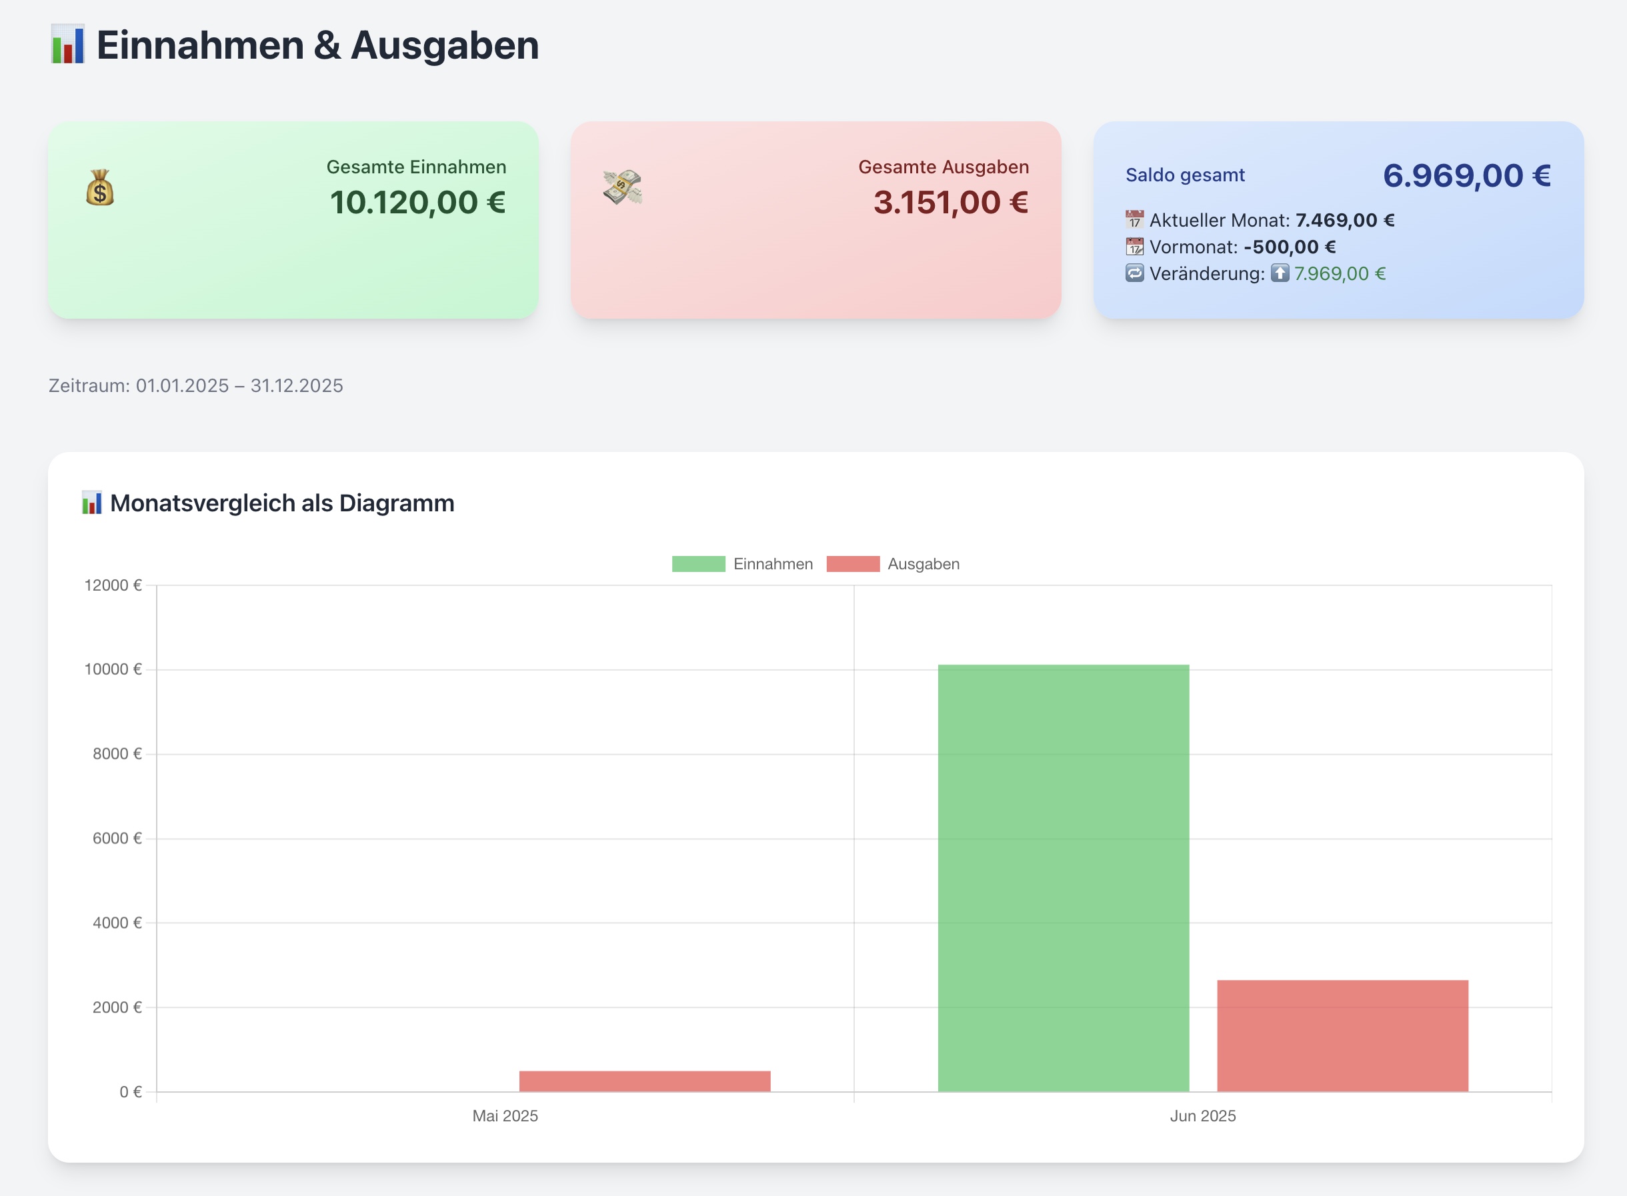The width and height of the screenshot is (1627, 1196).
Task: Click the green Einnahmen legend swatch
Action: click(698, 564)
